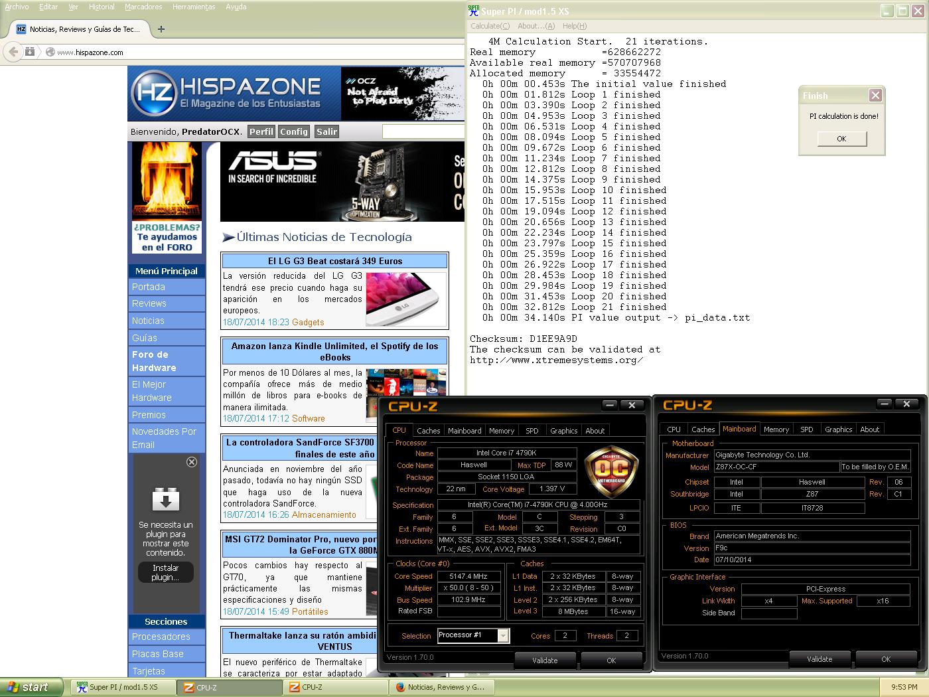Open About tab in the CPU-Z Mainboard window

click(869, 429)
